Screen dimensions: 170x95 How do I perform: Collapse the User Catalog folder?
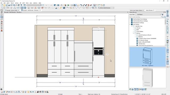click(x=130, y=25)
